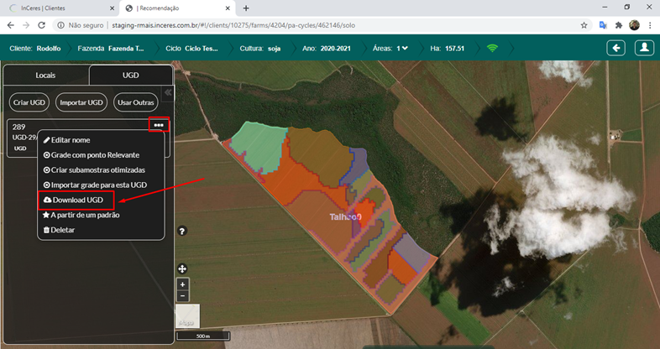Click the Ano 2020-2021 breadcrumb

point(327,49)
